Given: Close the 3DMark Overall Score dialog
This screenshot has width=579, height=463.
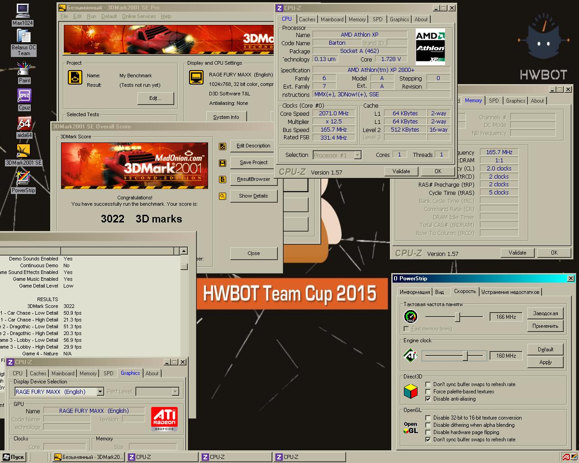Looking at the screenshot, I should pyautogui.click(x=254, y=253).
